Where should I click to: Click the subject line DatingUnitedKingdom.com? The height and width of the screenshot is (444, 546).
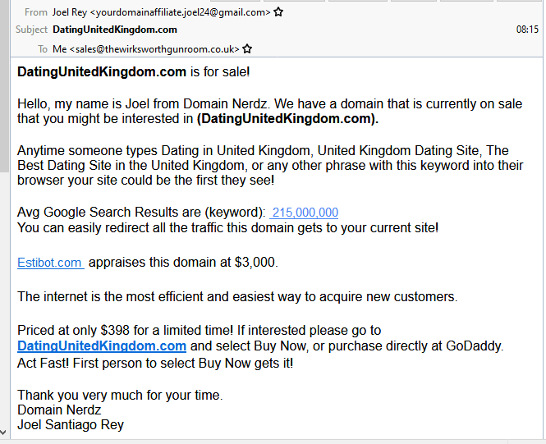click(x=115, y=30)
